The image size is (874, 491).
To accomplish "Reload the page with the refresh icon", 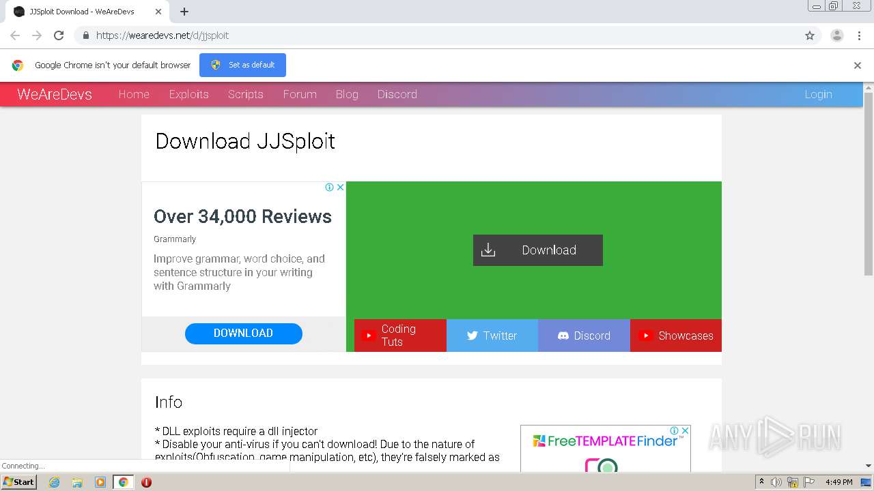I will click(59, 35).
